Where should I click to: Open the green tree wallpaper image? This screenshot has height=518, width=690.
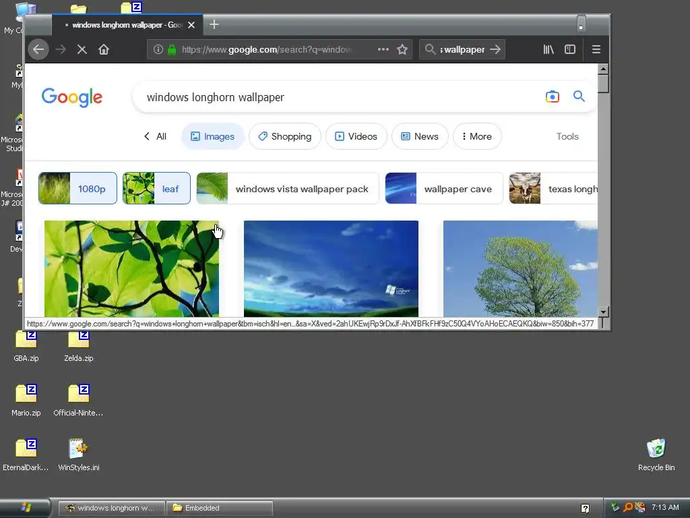[520, 268]
